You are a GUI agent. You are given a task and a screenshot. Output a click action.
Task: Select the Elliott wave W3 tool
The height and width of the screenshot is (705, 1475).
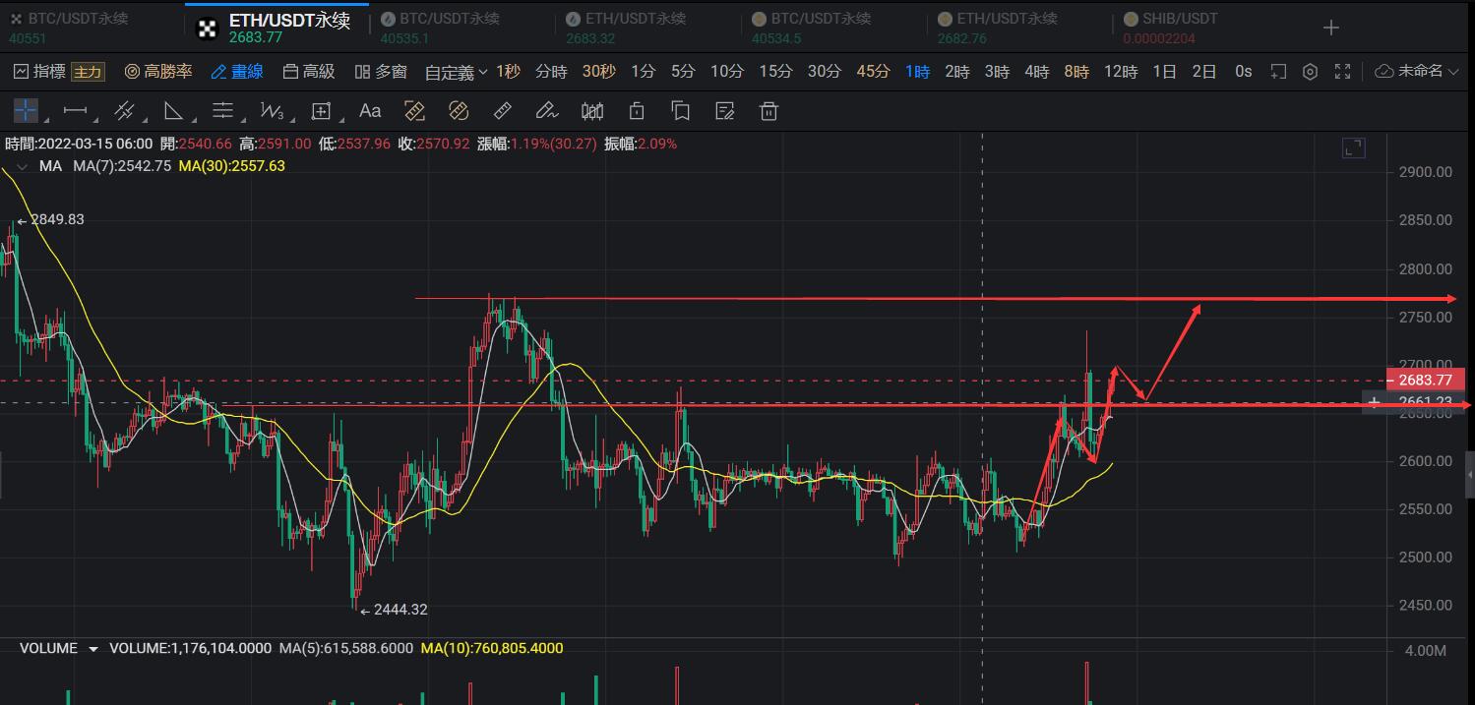point(272,110)
